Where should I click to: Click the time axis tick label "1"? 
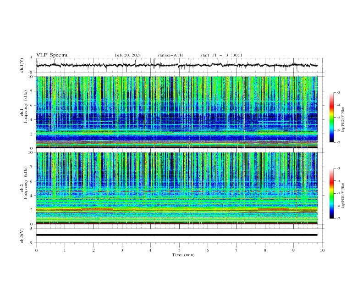[x=65, y=250]
